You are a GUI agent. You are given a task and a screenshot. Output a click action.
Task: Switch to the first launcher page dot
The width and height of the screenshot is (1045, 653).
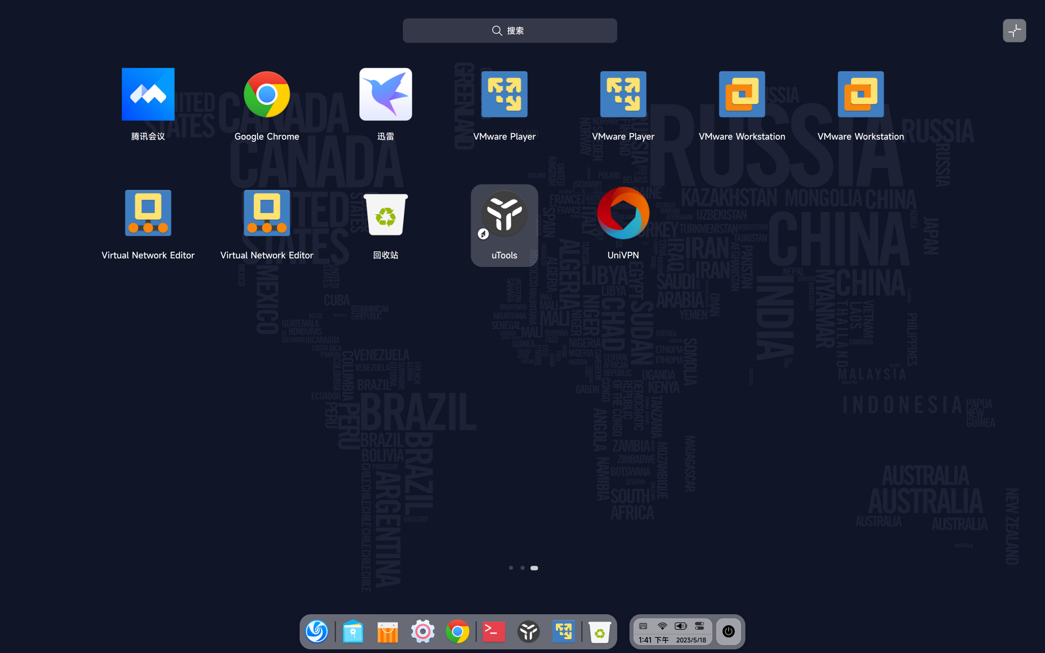511,568
